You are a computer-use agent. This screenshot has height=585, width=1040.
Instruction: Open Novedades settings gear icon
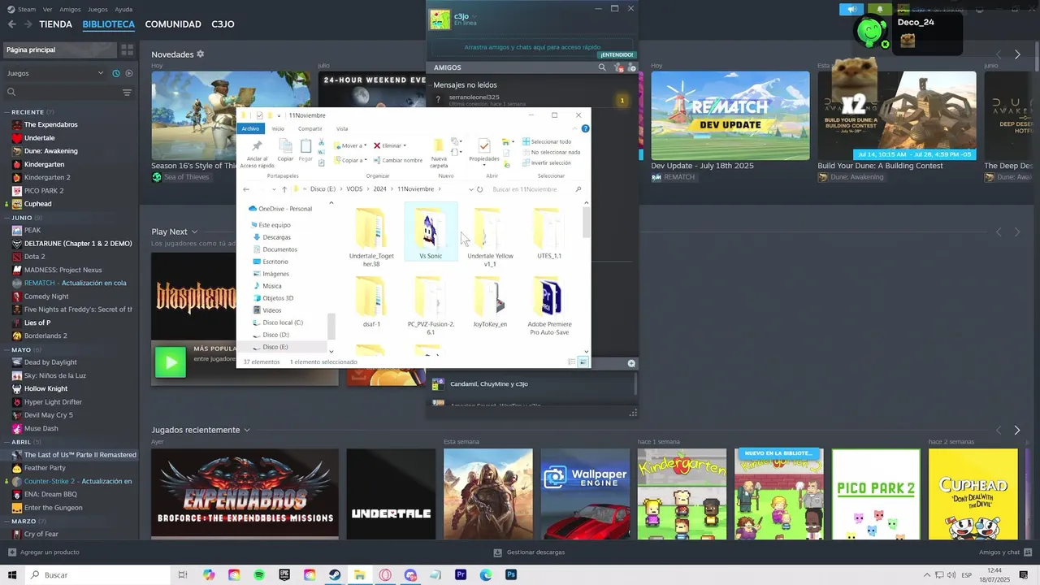(201, 54)
